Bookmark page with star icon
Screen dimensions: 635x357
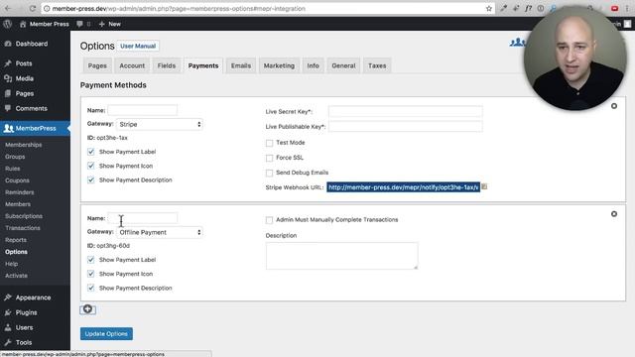(489, 9)
